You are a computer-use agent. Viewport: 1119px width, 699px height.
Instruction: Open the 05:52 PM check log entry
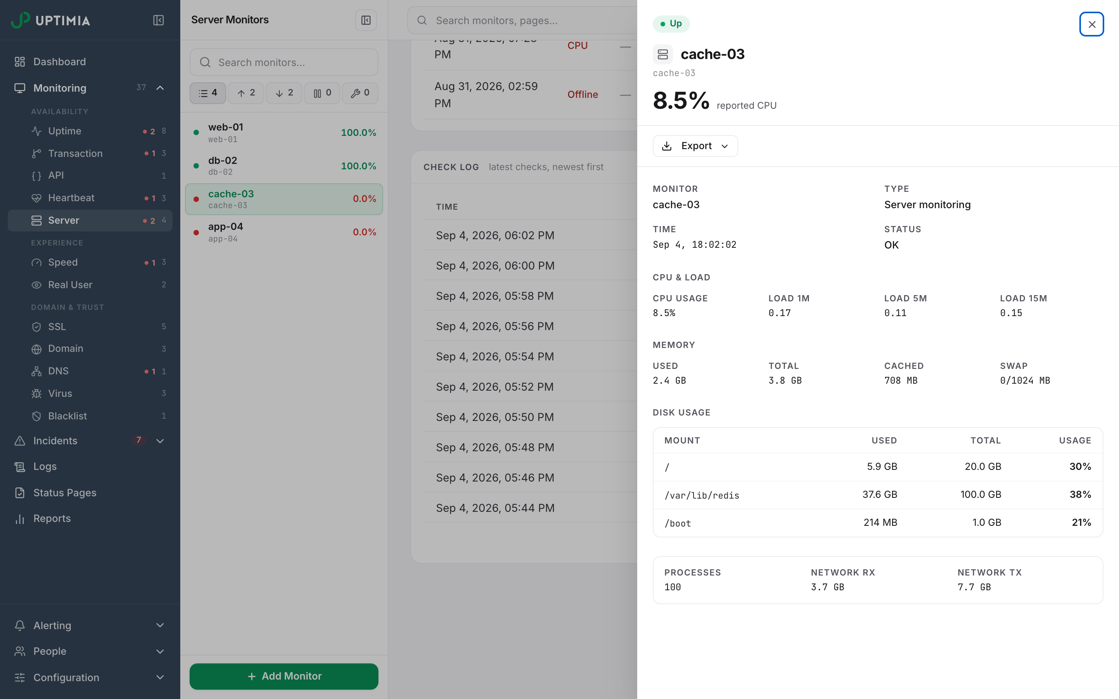pyautogui.click(x=530, y=386)
